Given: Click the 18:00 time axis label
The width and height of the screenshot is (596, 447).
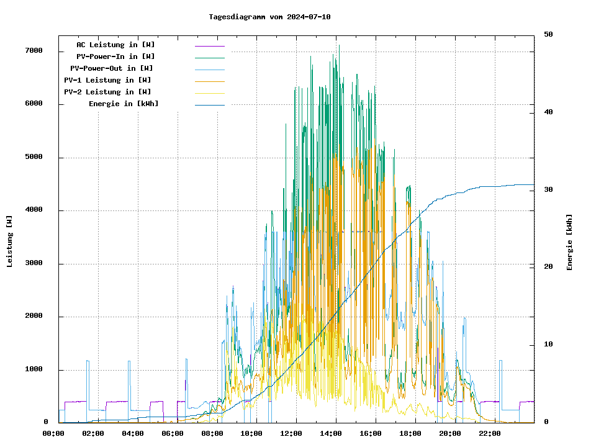Looking at the screenshot, I should [x=410, y=433].
